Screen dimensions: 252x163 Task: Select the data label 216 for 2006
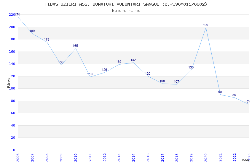coord(17,14)
